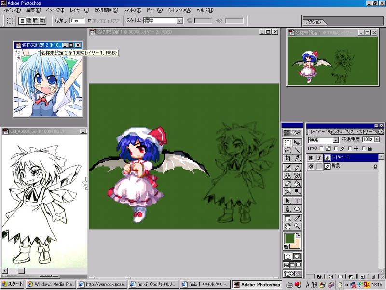Enable lock position checkbox
Screen dimensions: 386x290
(x=349, y=148)
